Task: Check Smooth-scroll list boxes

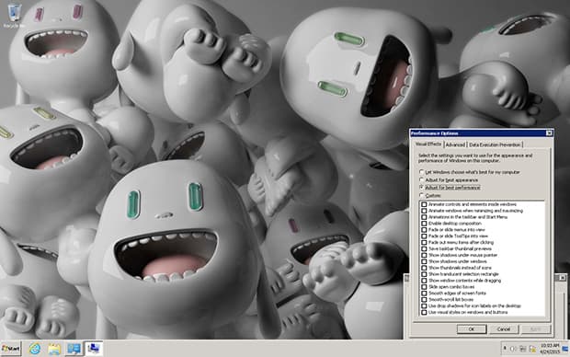Action: [424, 300]
